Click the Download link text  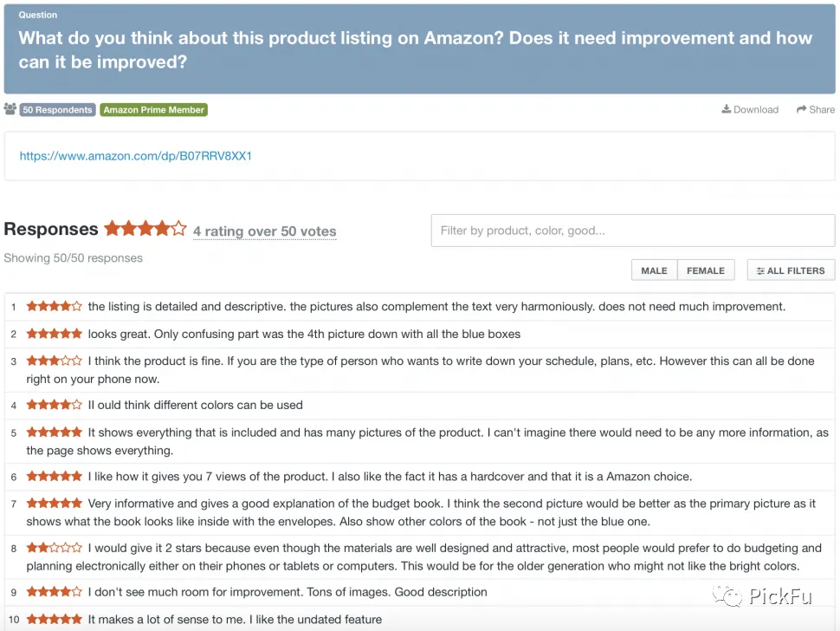(x=756, y=109)
